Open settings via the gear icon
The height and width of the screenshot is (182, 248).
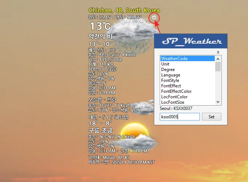(155, 18)
